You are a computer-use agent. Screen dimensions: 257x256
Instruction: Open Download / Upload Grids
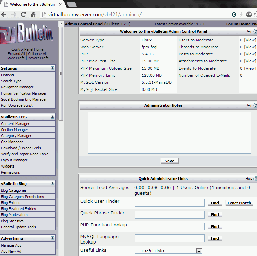28,148
